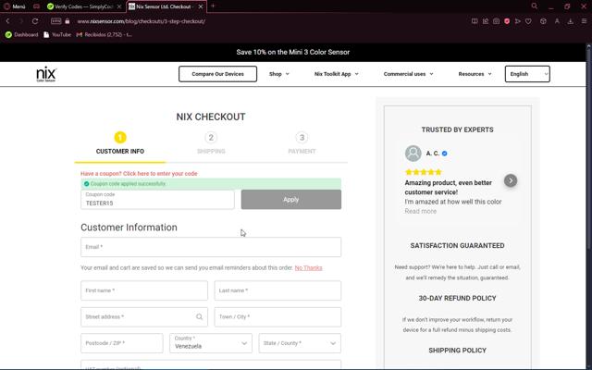Image resolution: width=592 pixels, height=370 pixels.
Task: Click the Last name field
Action: (x=277, y=290)
